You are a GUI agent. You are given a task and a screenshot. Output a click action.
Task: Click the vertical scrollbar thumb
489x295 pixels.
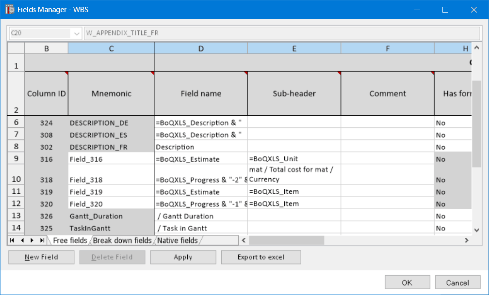(x=476, y=124)
